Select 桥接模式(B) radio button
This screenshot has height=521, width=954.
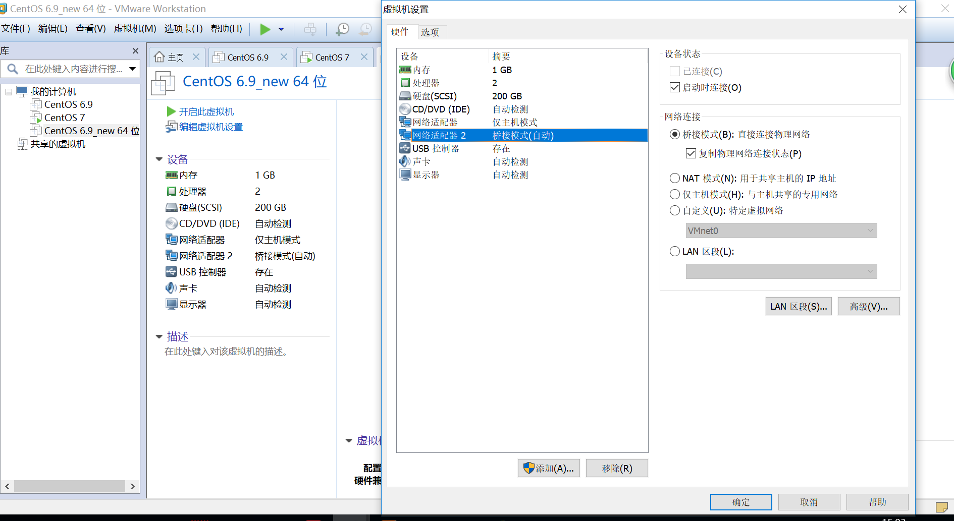tap(674, 134)
